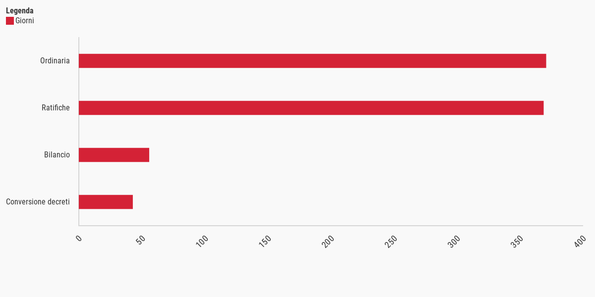Image resolution: width=595 pixels, height=297 pixels.
Task: Select the 100 axis tick label
Action: (202, 241)
